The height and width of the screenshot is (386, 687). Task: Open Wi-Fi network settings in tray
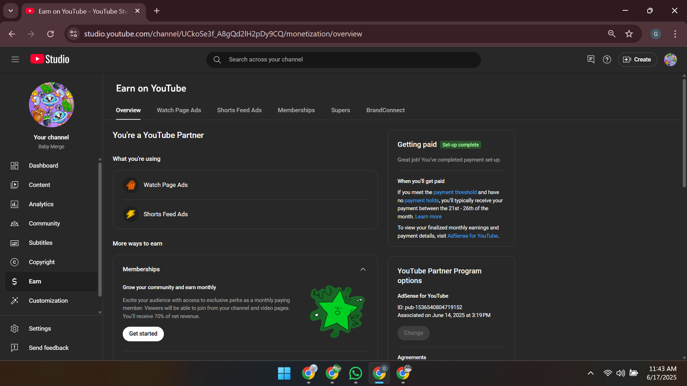pos(608,373)
